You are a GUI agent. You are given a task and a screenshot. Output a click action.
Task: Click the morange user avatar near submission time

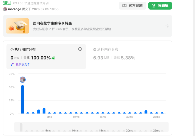click(x=5, y=9)
